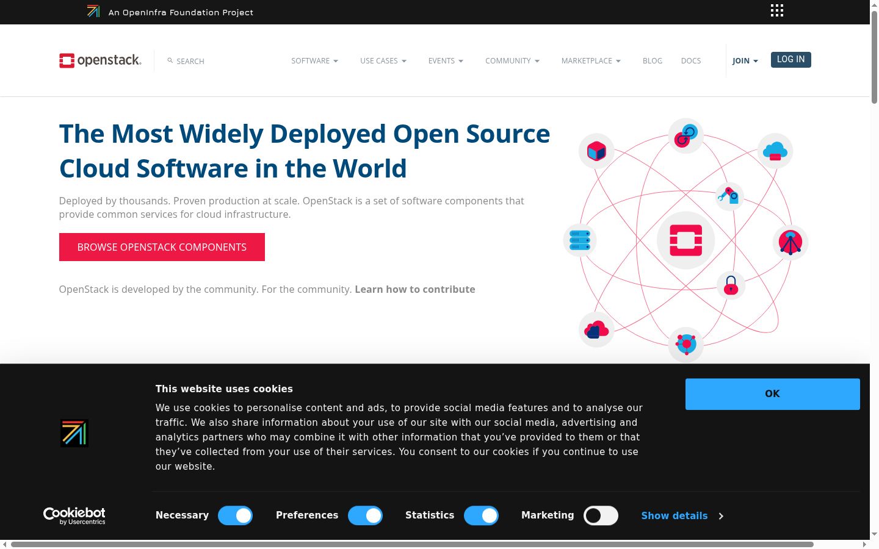Open the Community dropdown

[x=512, y=61]
